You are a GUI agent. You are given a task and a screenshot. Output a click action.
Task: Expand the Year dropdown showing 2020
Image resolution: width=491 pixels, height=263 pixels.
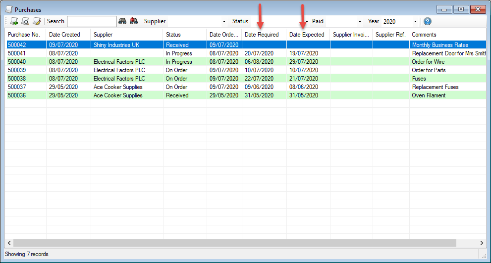coord(415,22)
